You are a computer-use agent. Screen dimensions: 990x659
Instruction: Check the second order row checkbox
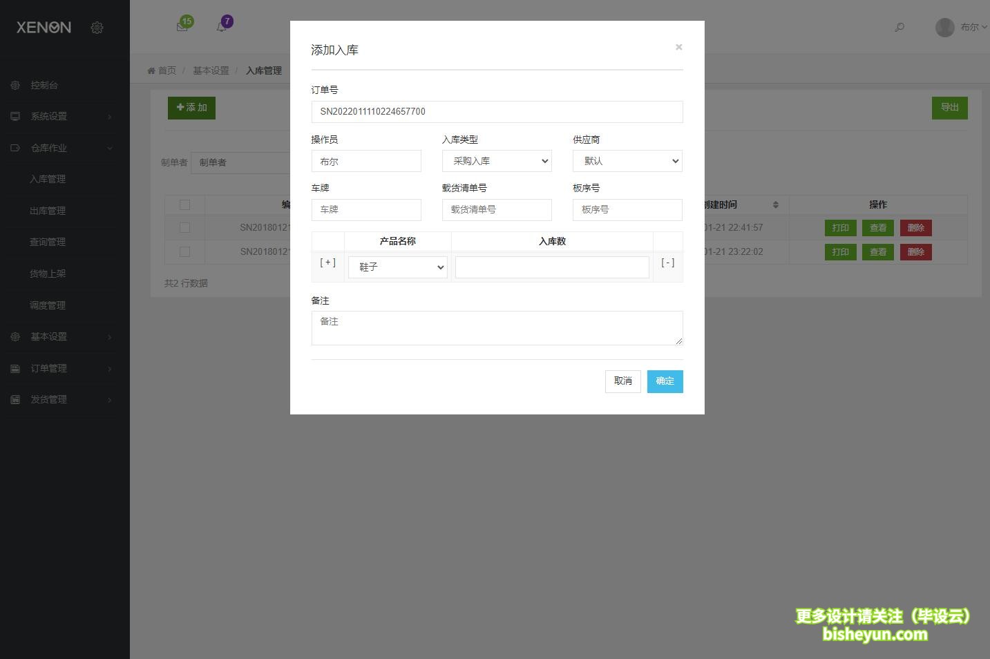pyautogui.click(x=184, y=251)
